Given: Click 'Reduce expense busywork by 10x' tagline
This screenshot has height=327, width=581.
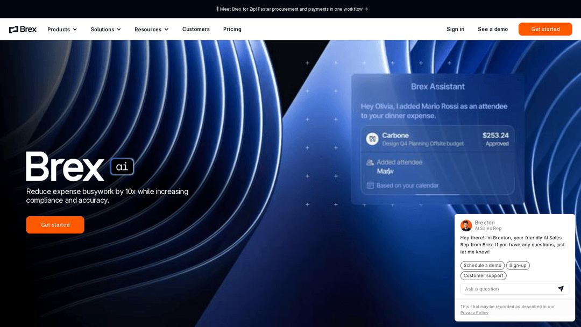Looking at the screenshot, I should 107,196.
